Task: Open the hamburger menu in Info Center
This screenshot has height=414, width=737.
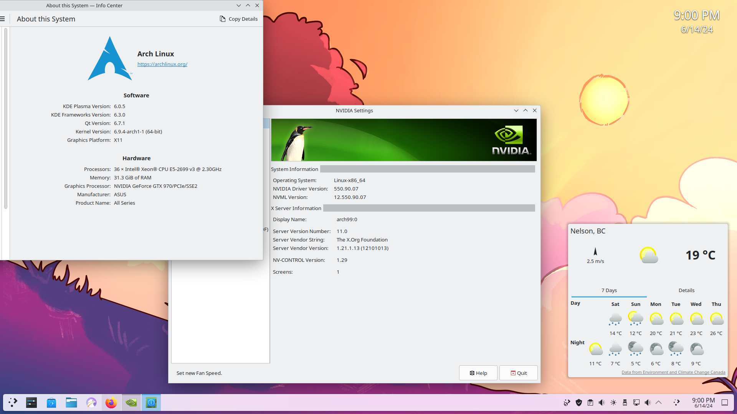Action: tap(3, 19)
